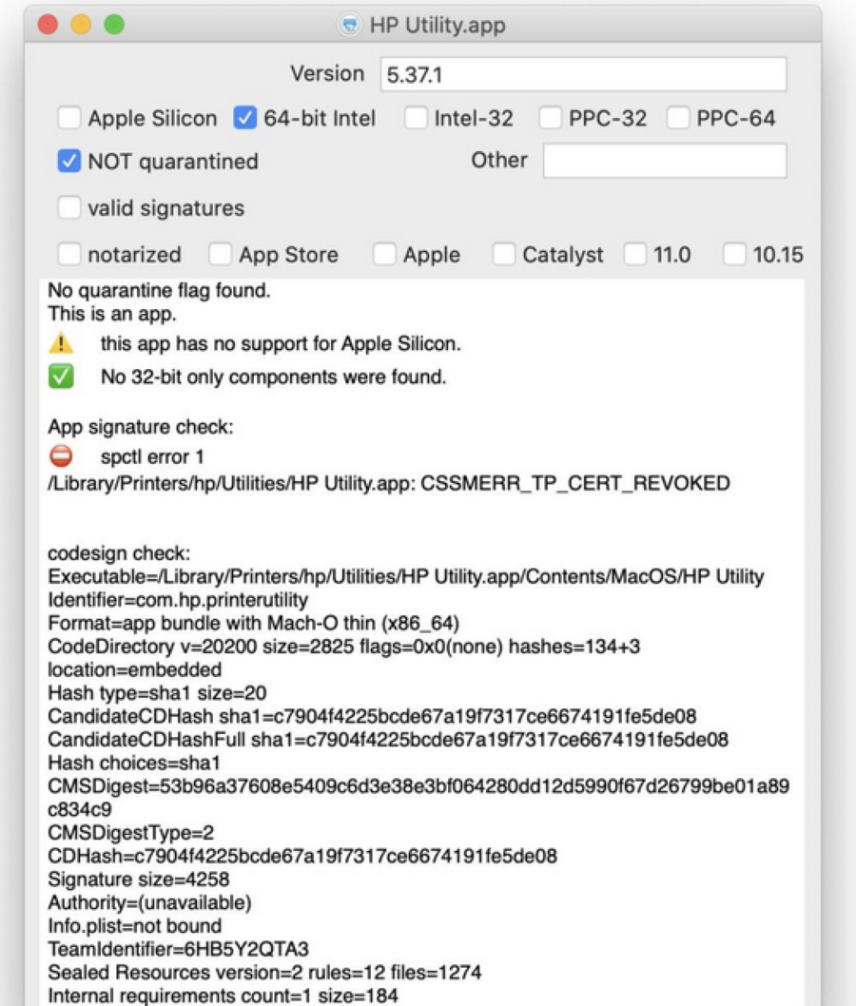Click the HP Utility app icon in title bar
856x1006 pixels.
pyautogui.click(x=350, y=26)
